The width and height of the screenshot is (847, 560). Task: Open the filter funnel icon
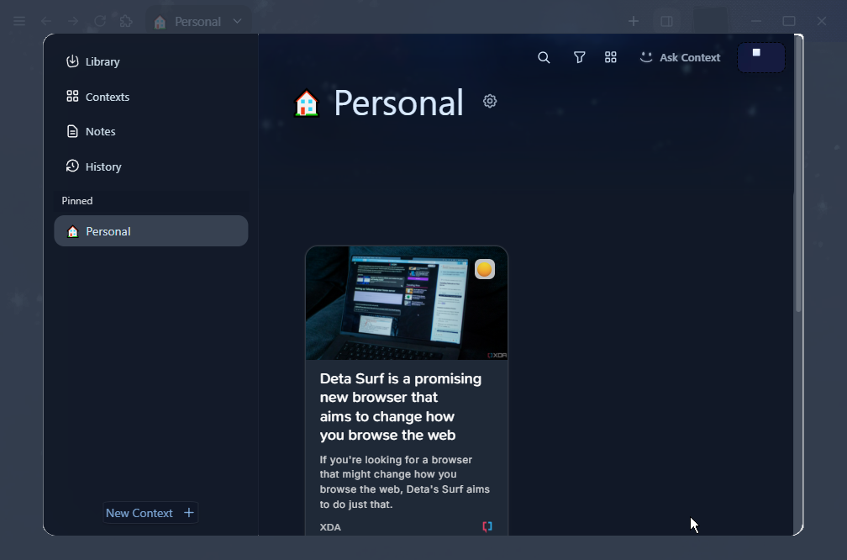[579, 57]
